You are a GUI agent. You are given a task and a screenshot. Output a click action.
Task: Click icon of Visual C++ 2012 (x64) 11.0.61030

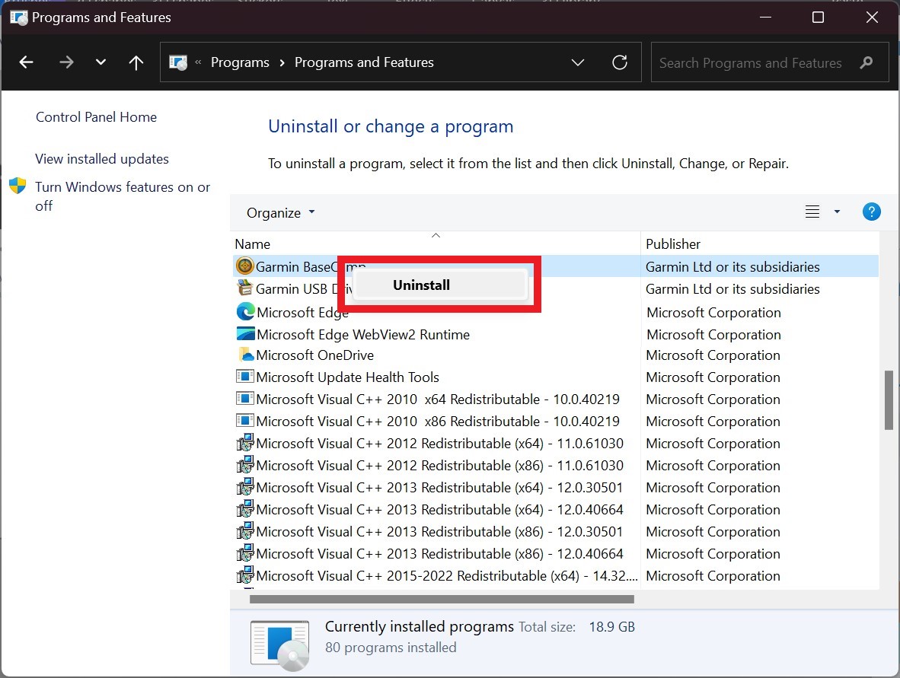point(245,442)
